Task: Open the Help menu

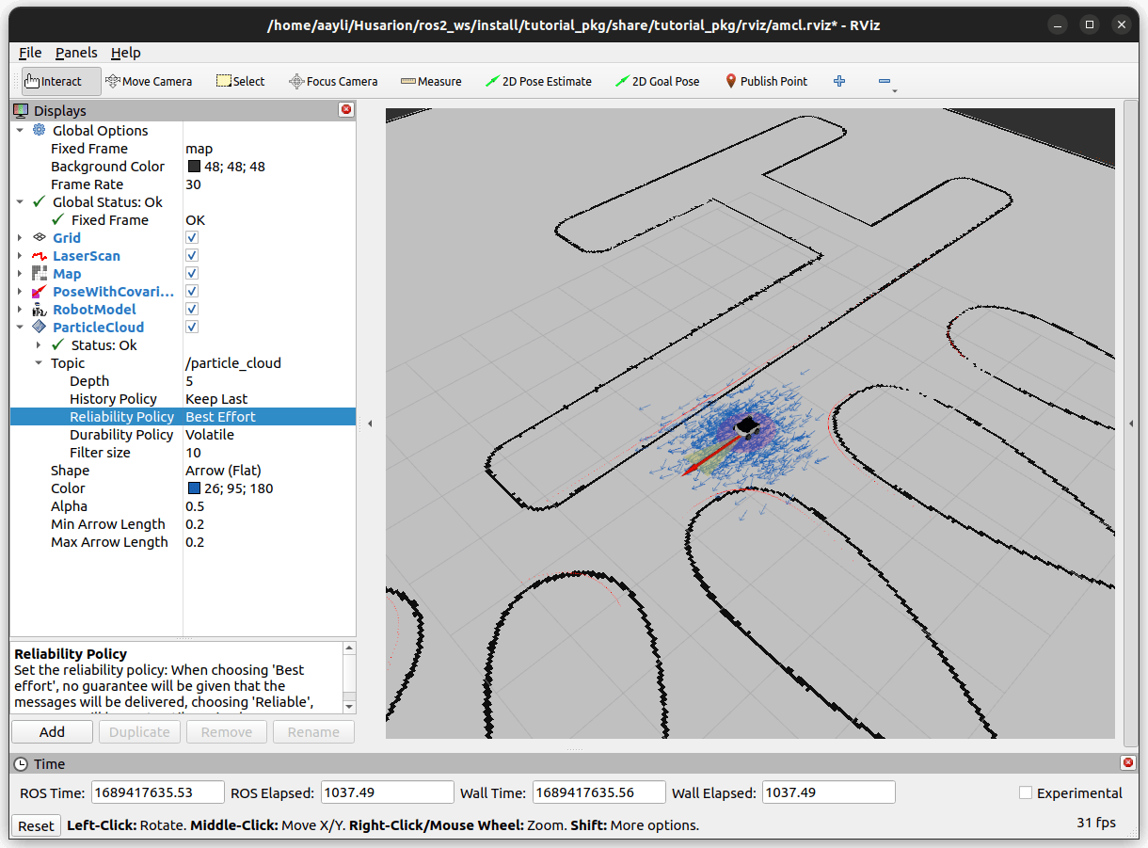Action: tap(125, 53)
